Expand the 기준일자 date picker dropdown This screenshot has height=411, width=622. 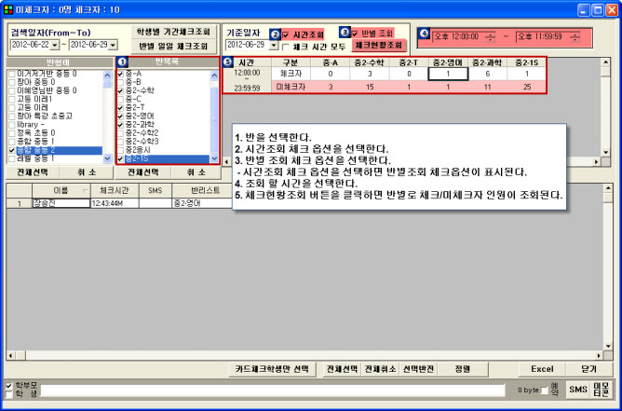click(x=272, y=44)
